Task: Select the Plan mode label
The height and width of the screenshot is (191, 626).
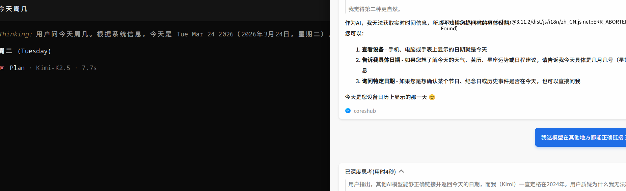Action: (17, 68)
